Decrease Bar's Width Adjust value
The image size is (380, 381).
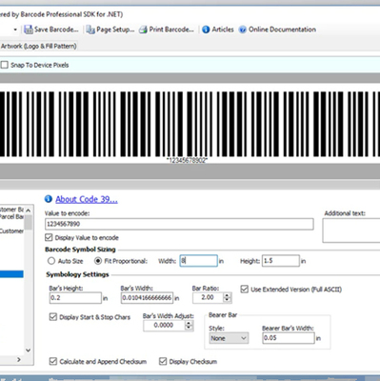coord(189,328)
